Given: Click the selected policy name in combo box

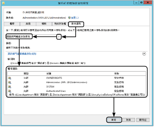Looking at the screenshot, I should pos(18,37).
